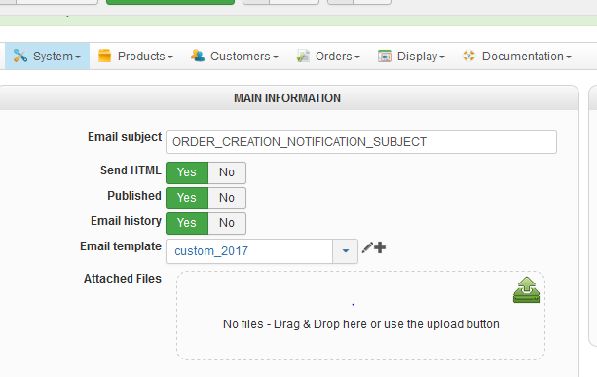The width and height of the screenshot is (597, 377).
Task: Set Email history to Yes
Action: click(x=187, y=223)
